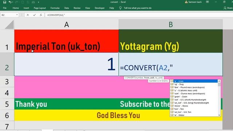
Task: Click the Select All corner triangle
Action: (x=9, y=25)
